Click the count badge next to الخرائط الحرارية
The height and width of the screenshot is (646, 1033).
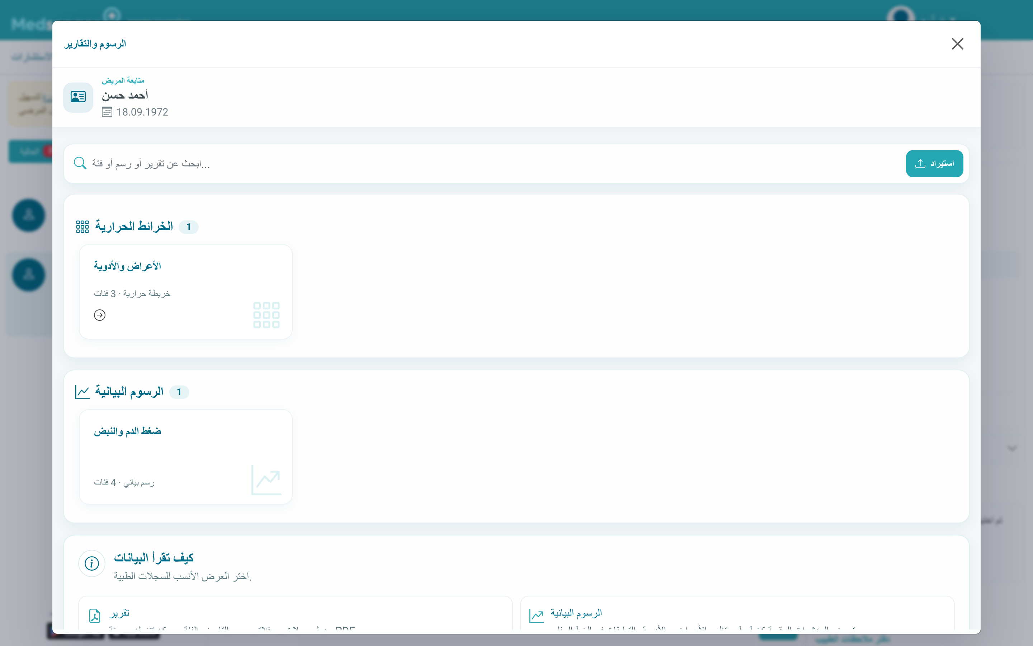pos(188,227)
